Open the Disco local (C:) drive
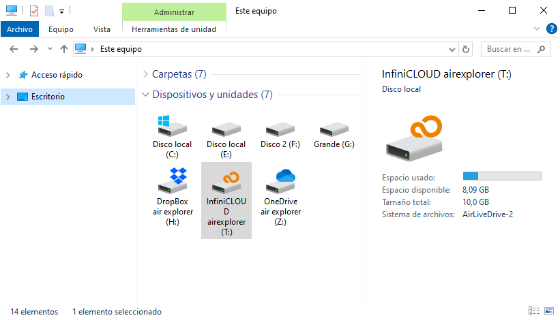 tap(173, 128)
